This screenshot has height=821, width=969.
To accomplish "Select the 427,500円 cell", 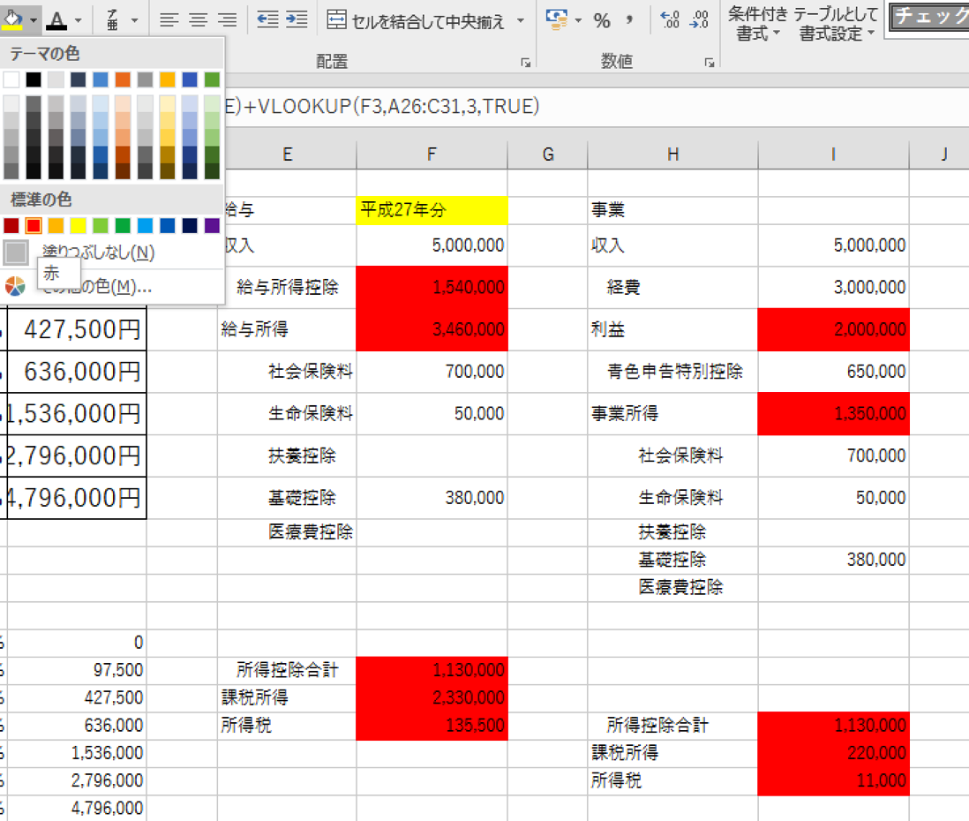I will (x=77, y=329).
